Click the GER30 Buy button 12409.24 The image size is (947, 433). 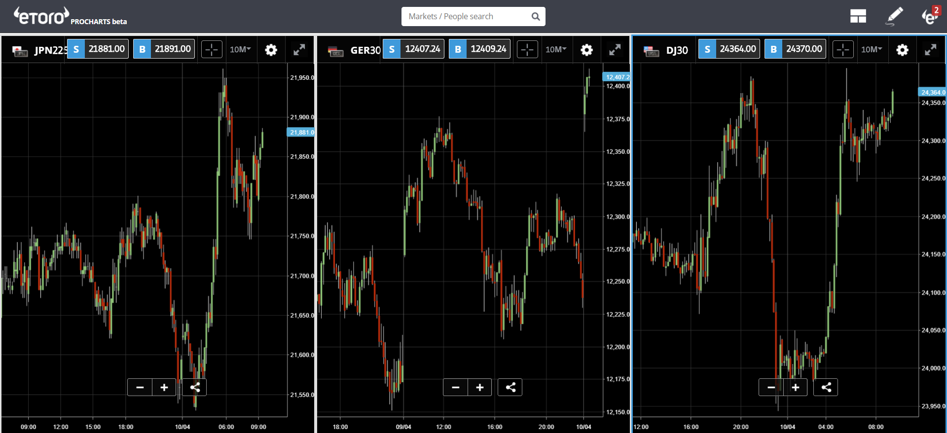(479, 49)
